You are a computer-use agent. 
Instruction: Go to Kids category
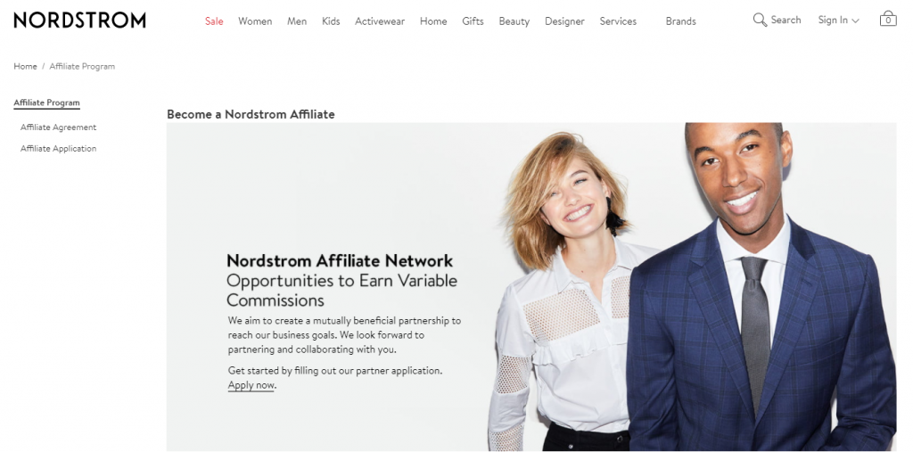point(331,21)
